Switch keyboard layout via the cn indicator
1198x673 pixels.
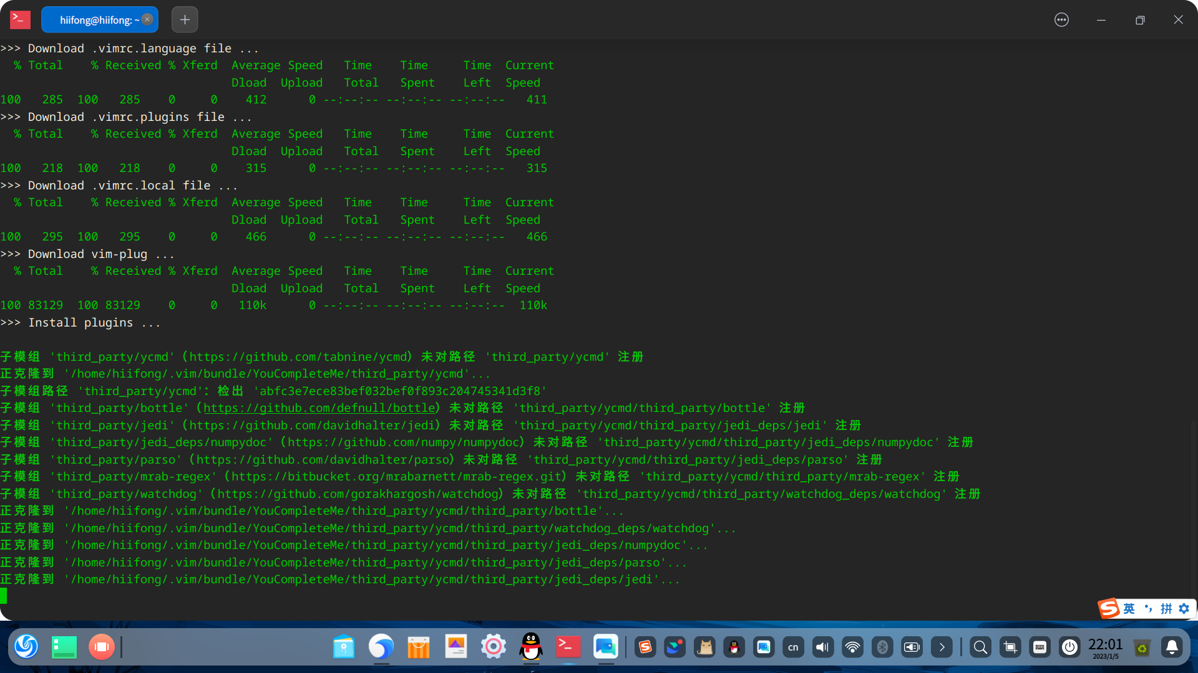(x=792, y=647)
